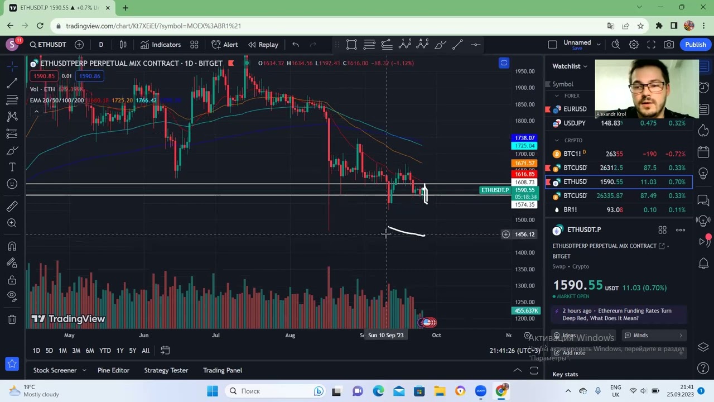The width and height of the screenshot is (714, 402).
Task: Open the Indicators dialog
Action: pyautogui.click(x=161, y=45)
